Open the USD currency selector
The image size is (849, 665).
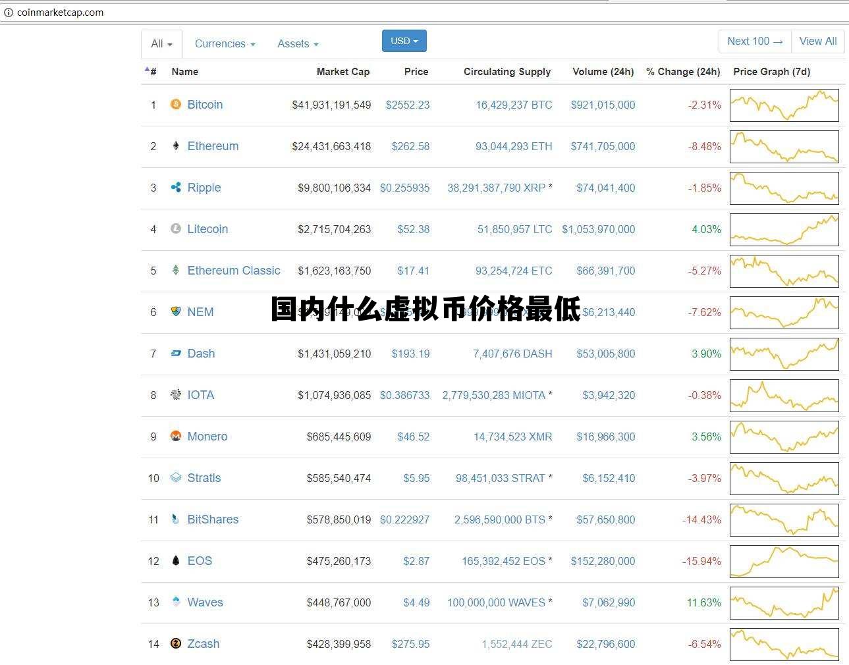404,41
